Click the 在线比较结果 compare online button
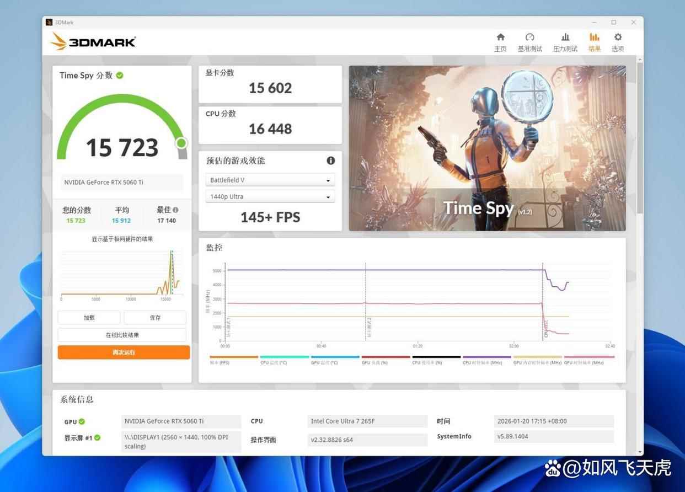 click(122, 335)
